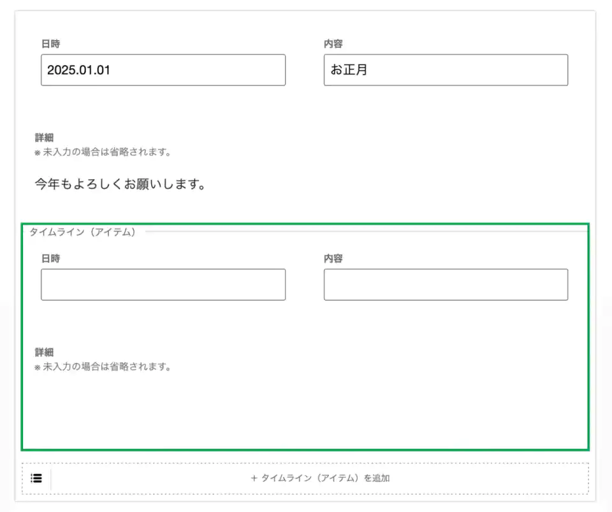Open the list view icon beside add button
Screen dimensions: 612x512
point(37,478)
